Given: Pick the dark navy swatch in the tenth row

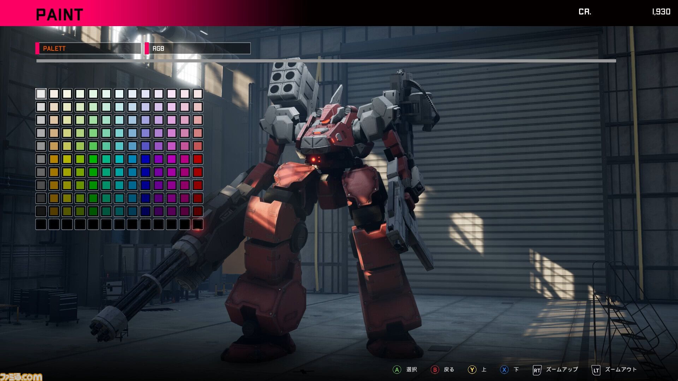Looking at the screenshot, I should click(145, 211).
